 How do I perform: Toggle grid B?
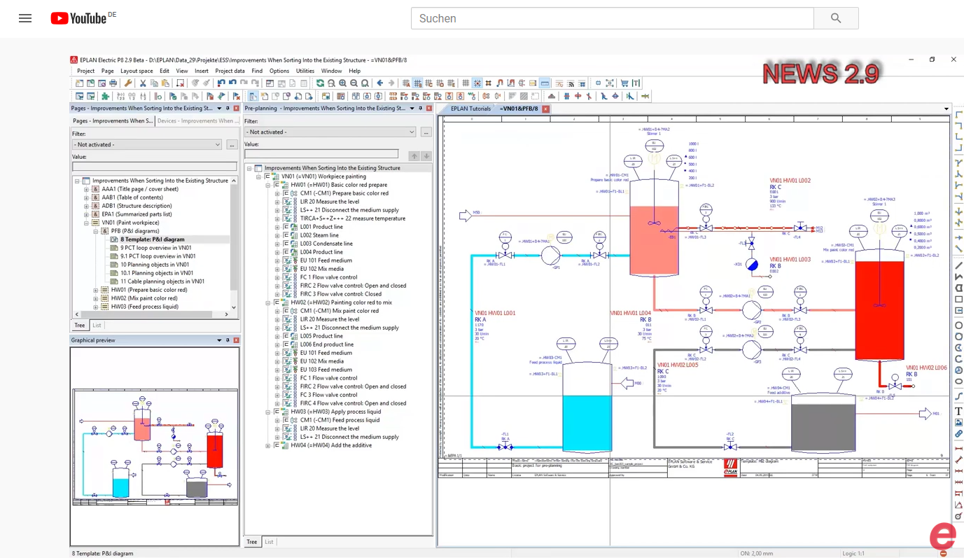click(418, 83)
